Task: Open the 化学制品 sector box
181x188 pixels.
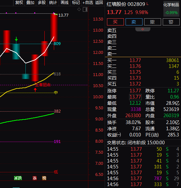Action: click(x=171, y=9)
